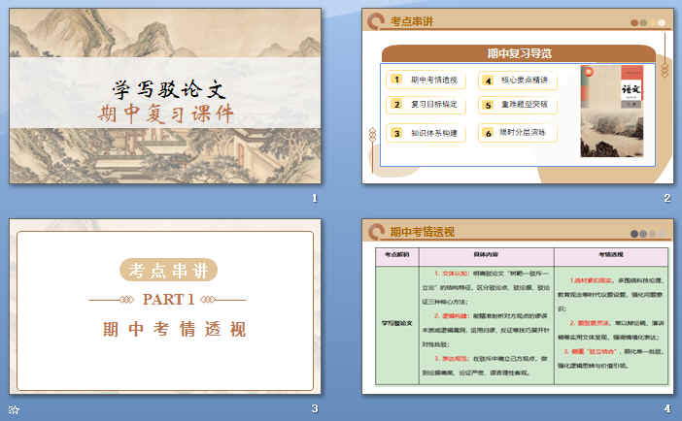Click item 2 复习目标锁定 on slide 2

[x=426, y=105]
